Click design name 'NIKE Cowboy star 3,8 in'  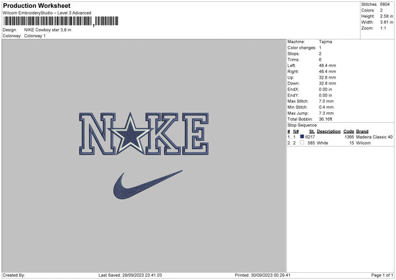48,30
